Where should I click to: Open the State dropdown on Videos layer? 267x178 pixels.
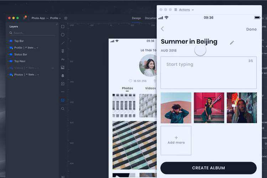tap(38, 68)
